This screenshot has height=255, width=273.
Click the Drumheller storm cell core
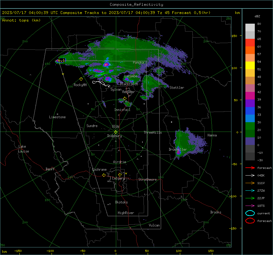tap(178, 152)
